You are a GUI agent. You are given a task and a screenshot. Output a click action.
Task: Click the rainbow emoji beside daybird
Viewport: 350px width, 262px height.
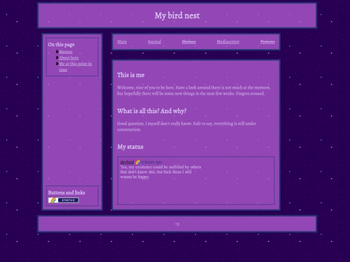(137, 162)
